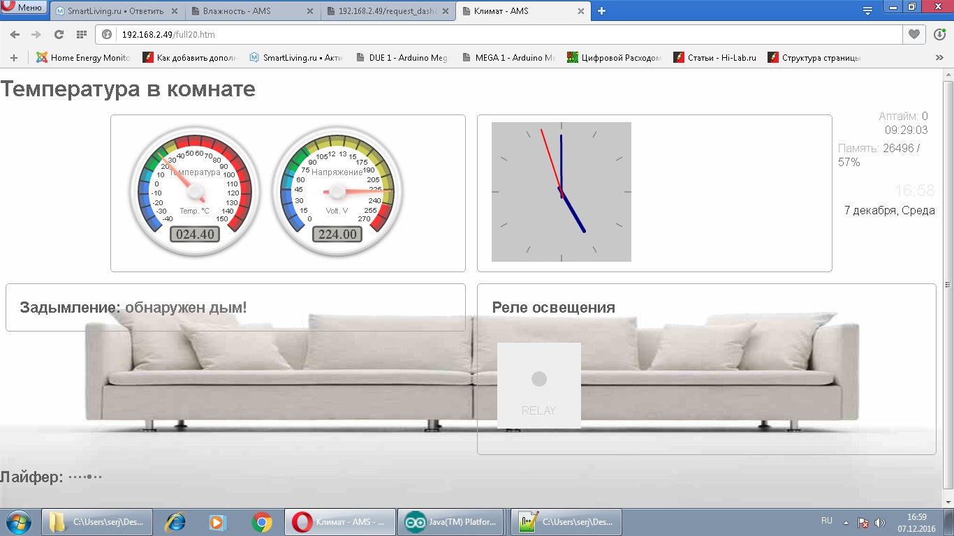Open the Windows Start menu
Viewport: 954px width, 536px height.
(x=19, y=522)
